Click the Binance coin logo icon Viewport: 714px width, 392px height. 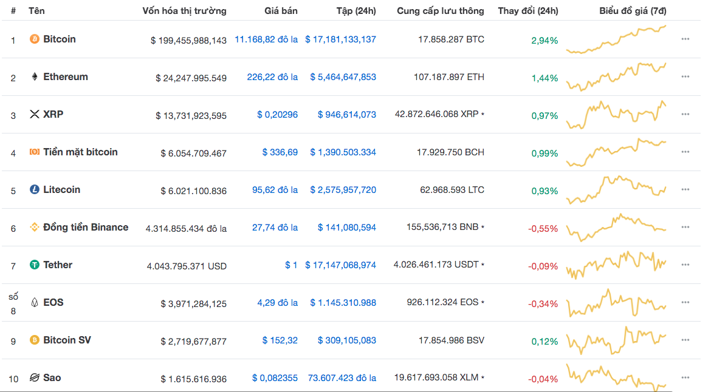point(35,228)
